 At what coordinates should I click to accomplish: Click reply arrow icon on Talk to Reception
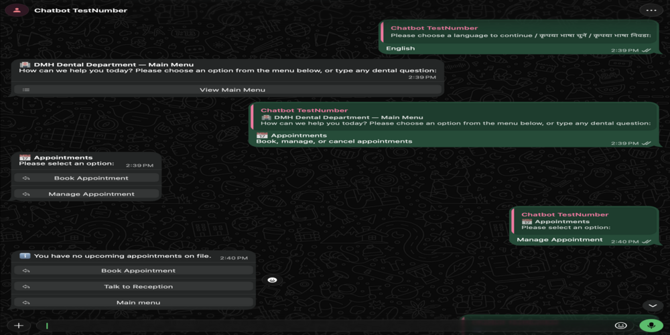pyautogui.click(x=26, y=286)
